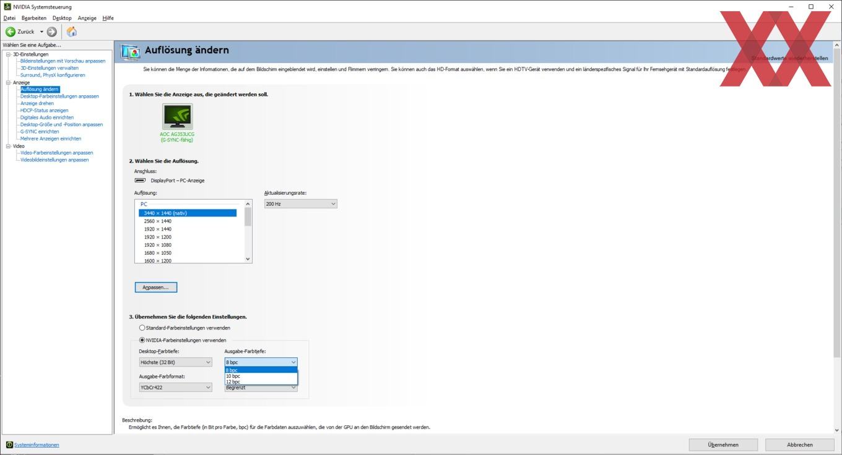Open Digitales Audio einrichten
842x455 pixels.
pos(47,117)
